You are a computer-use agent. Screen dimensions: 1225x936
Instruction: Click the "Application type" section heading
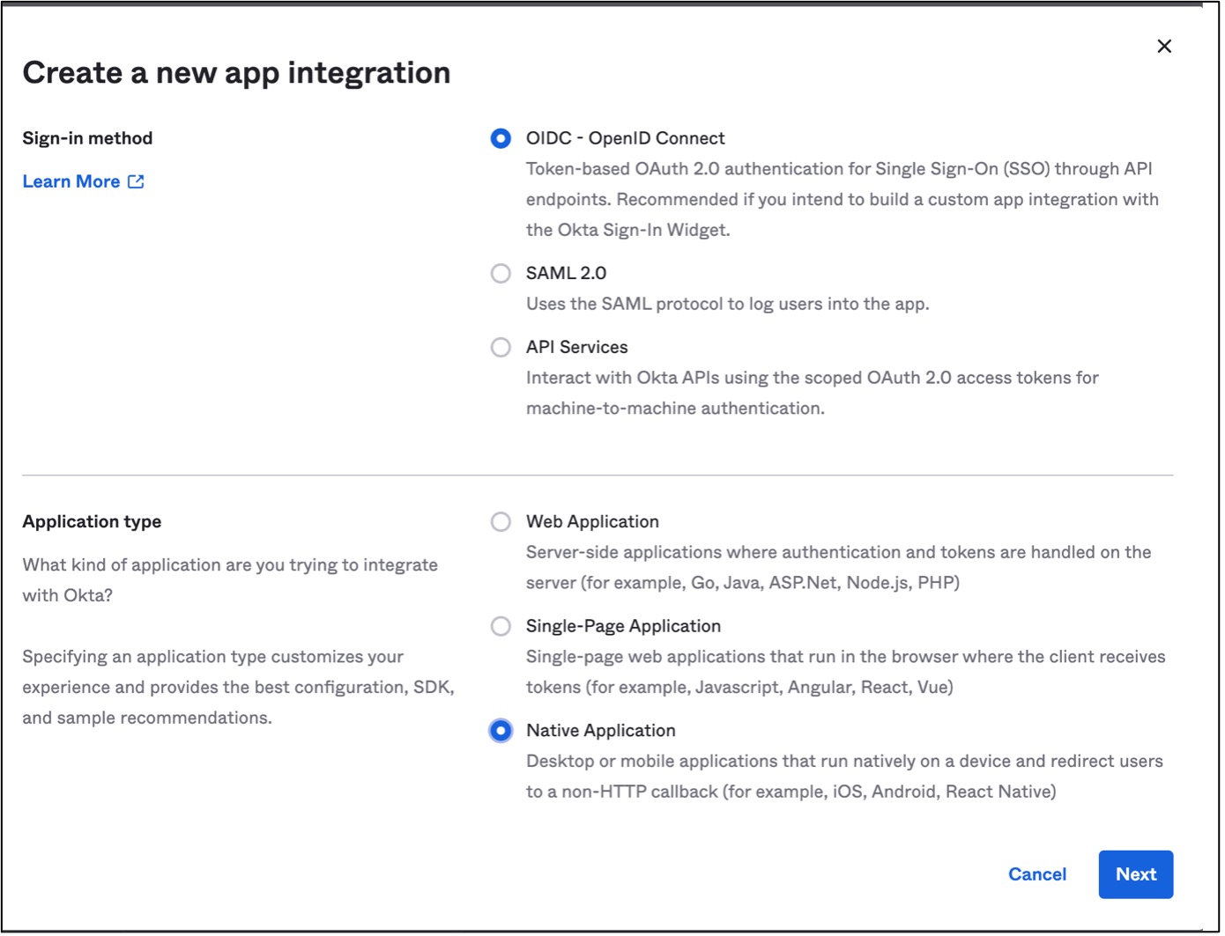[92, 521]
